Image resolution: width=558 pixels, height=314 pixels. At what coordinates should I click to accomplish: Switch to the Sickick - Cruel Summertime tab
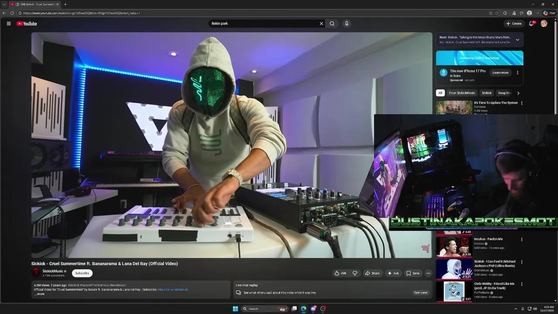tap(35, 4)
